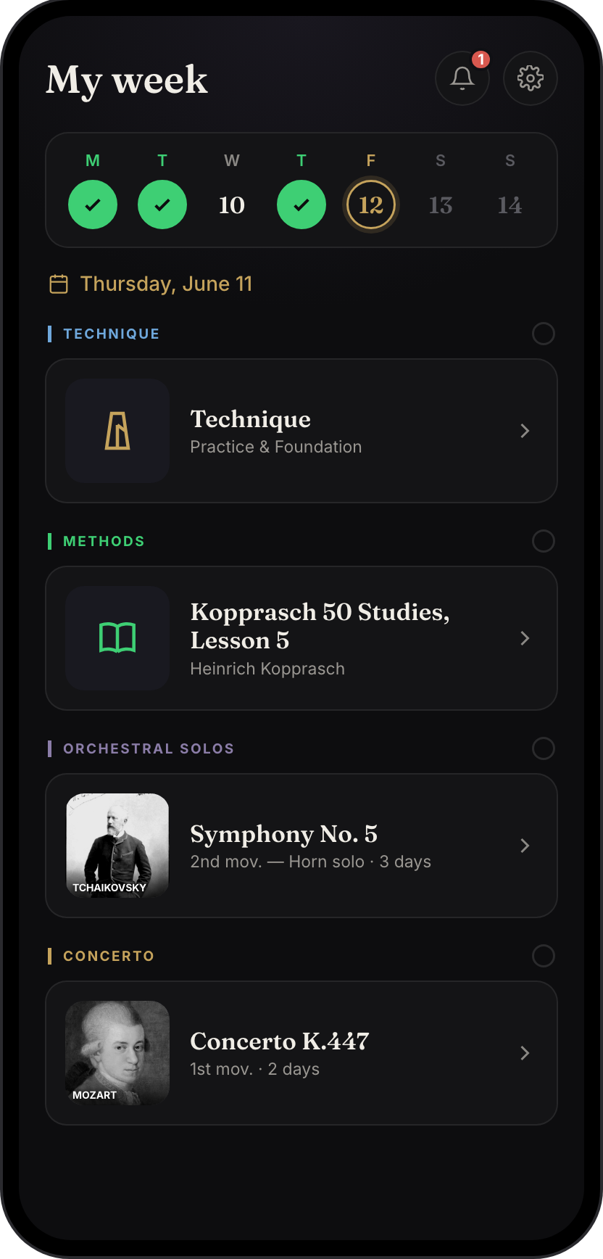This screenshot has height=1259, width=603.
Task: Open the Concerto K.447 entry
Action: (301, 1053)
